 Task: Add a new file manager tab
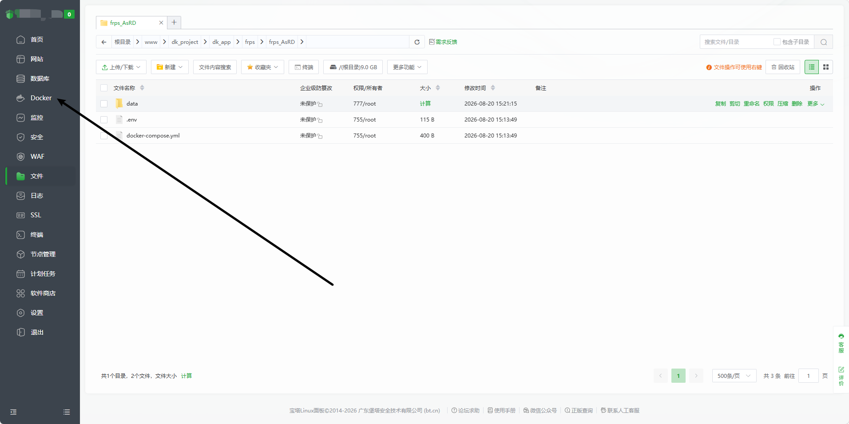point(174,22)
